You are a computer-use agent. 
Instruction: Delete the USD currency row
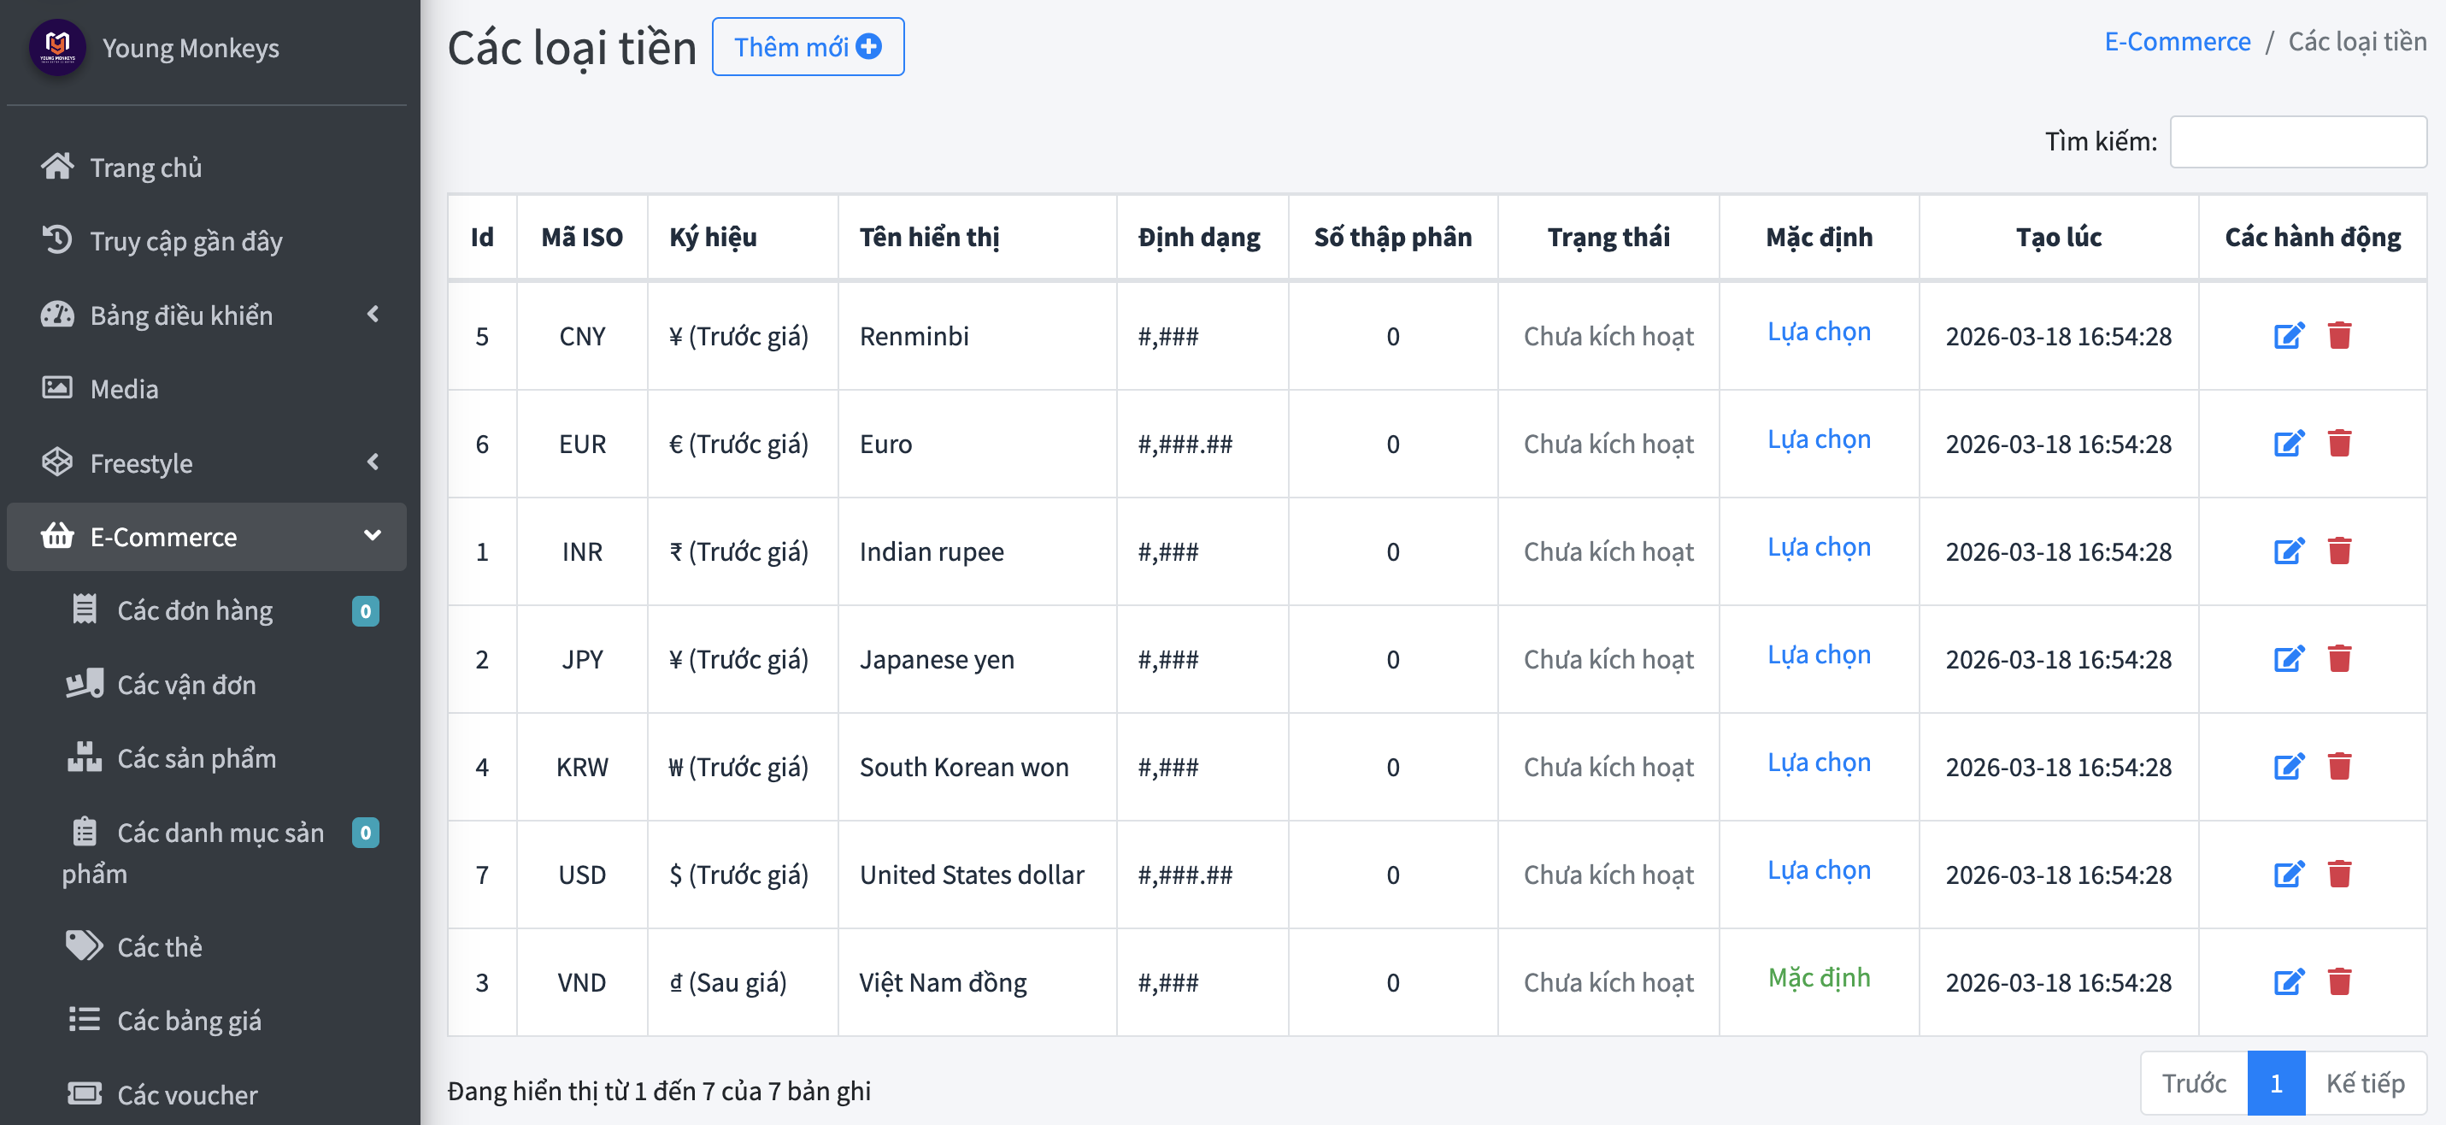pos(2340,875)
